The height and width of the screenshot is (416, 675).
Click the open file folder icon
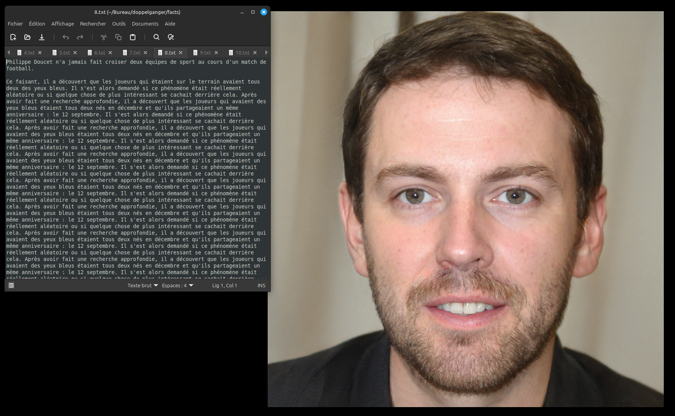coord(27,37)
